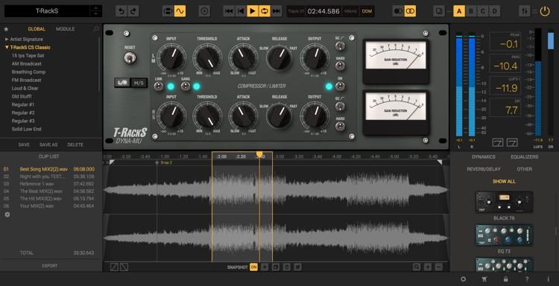Screen dimensions: 559x286
Task: Zoom out the waveform with minus button
Action: 439,267
